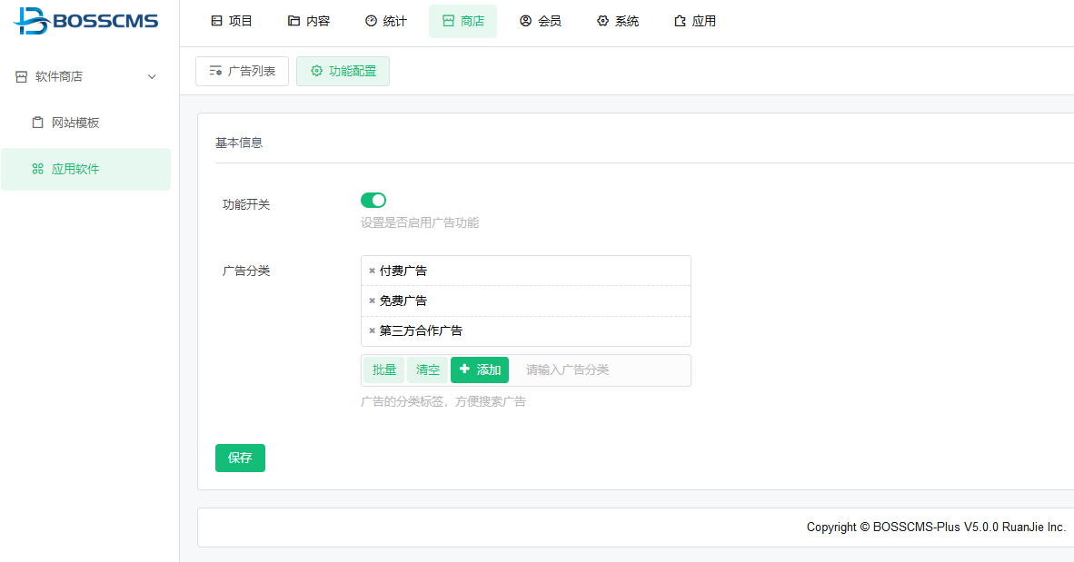Click the 清空 button
This screenshot has width=1074, height=562.
pyautogui.click(x=428, y=370)
